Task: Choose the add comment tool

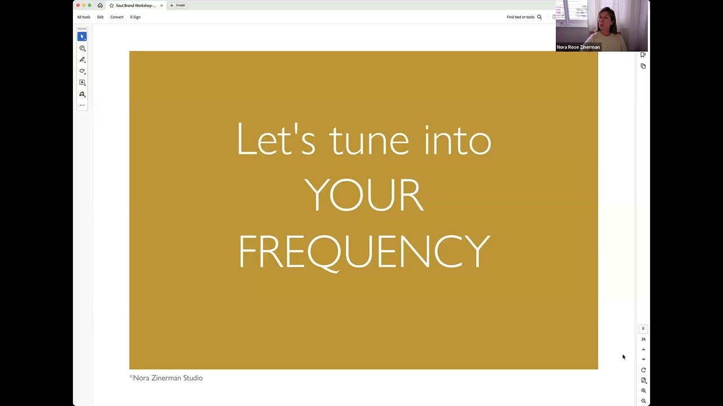Action: (x=82, y=48)
